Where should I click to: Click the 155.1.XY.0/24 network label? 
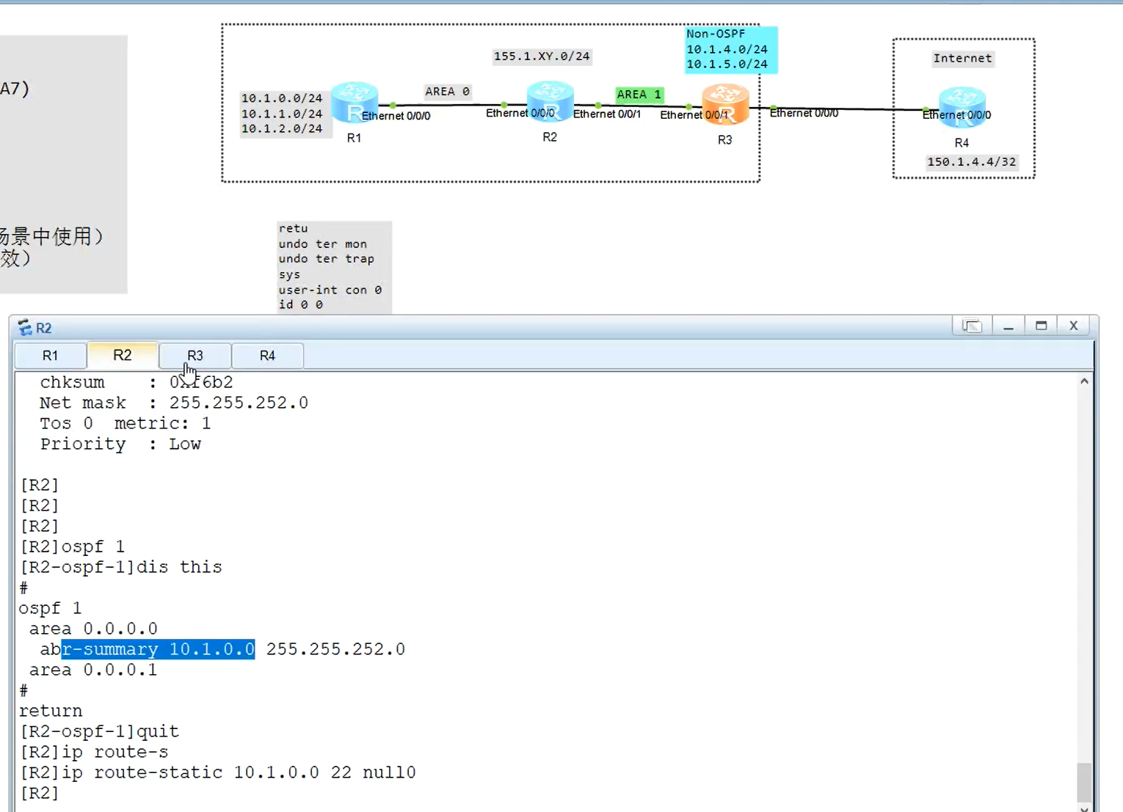click(541, 55)
